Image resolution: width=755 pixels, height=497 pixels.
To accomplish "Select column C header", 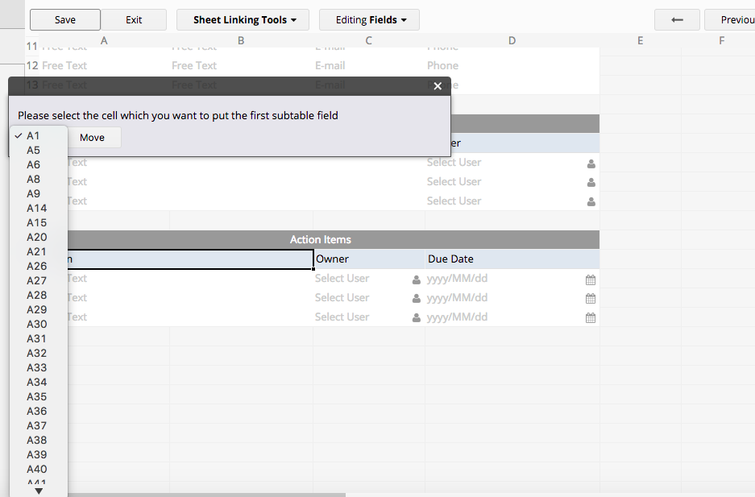I will click(369, 41).
